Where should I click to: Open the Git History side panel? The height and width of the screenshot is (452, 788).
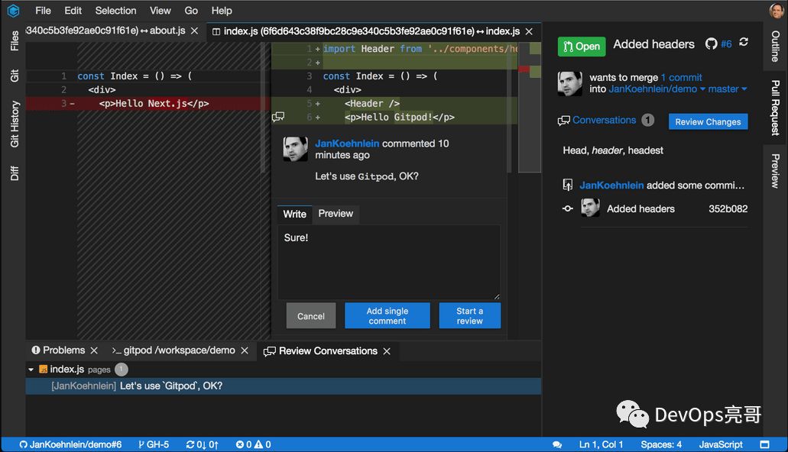coord(14,124)
